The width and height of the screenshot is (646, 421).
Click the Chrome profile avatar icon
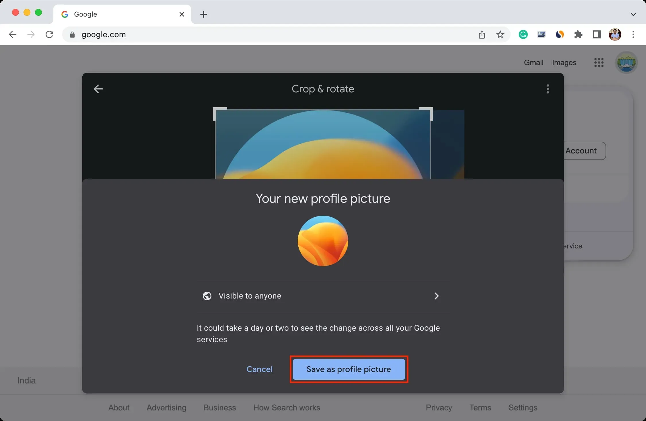[x=615, y=34]
